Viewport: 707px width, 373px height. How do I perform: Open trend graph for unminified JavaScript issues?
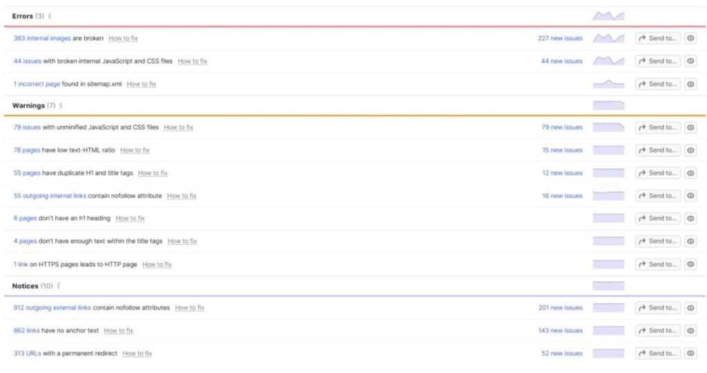[x=608, y=128]
